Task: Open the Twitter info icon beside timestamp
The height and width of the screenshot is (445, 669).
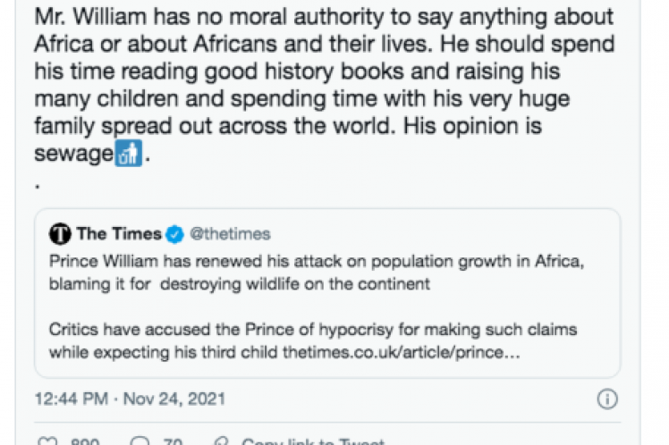Action: pyautogui.click(x=607, y=397)
